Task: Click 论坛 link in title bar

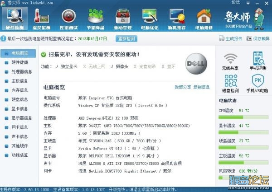Action: [x=236, y=2]
